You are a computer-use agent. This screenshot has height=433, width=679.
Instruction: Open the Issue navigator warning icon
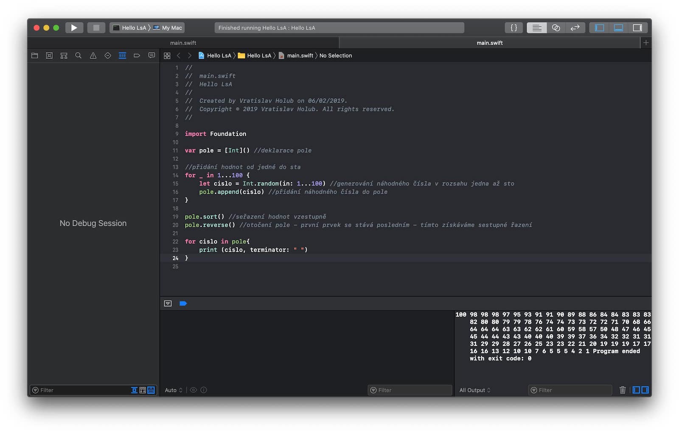[x=93, y=56]
